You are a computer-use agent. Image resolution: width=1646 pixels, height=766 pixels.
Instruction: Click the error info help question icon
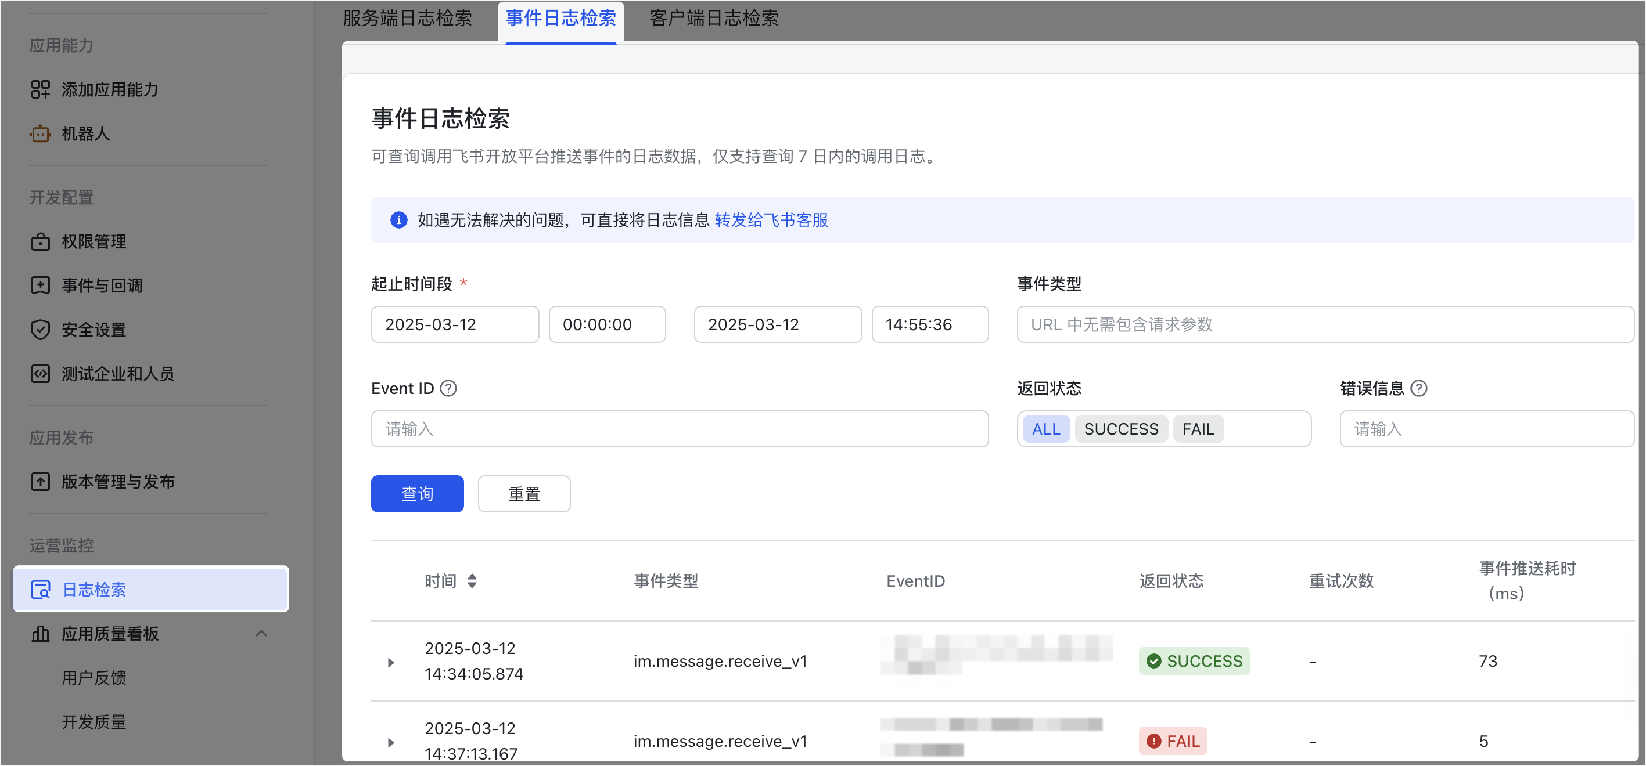(x=1418, y=388)
